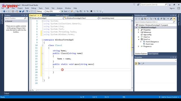This screenshot has width=181, height=101.
Task: Click the INS insert mode indicator
Action: pos(124,97)
